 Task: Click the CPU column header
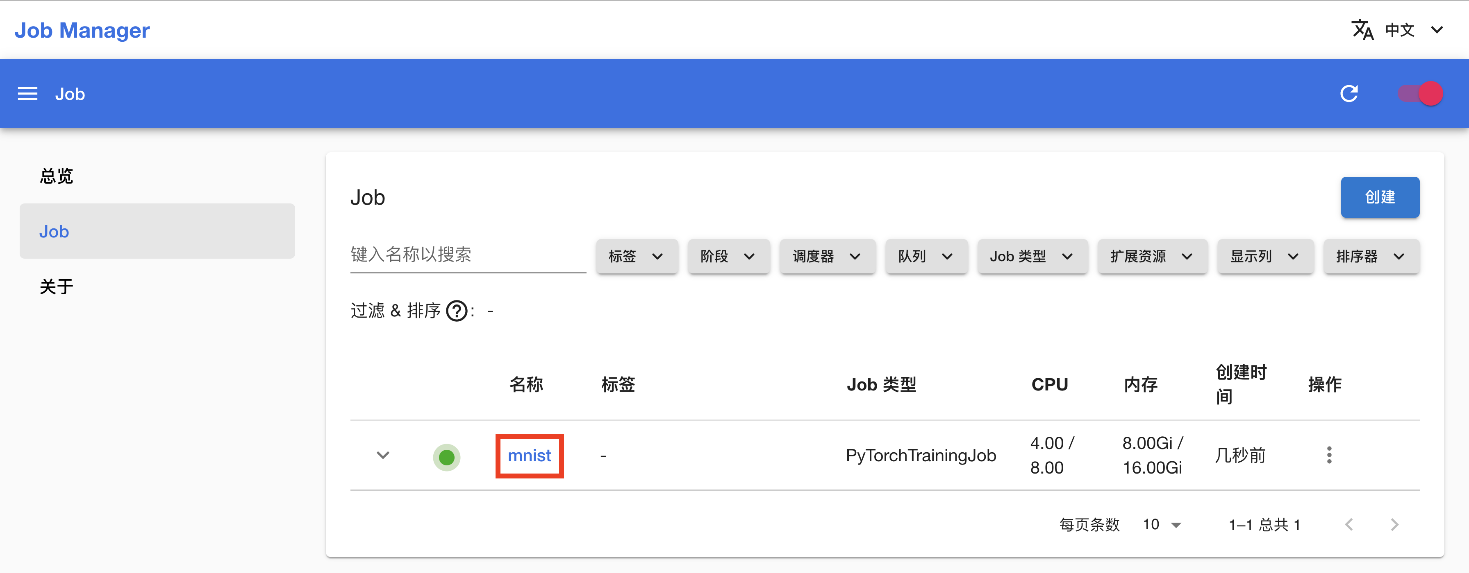click(1049, 384)
